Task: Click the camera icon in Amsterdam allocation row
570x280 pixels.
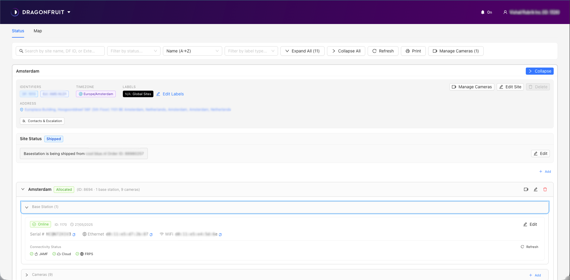Action: coord(526,189)
